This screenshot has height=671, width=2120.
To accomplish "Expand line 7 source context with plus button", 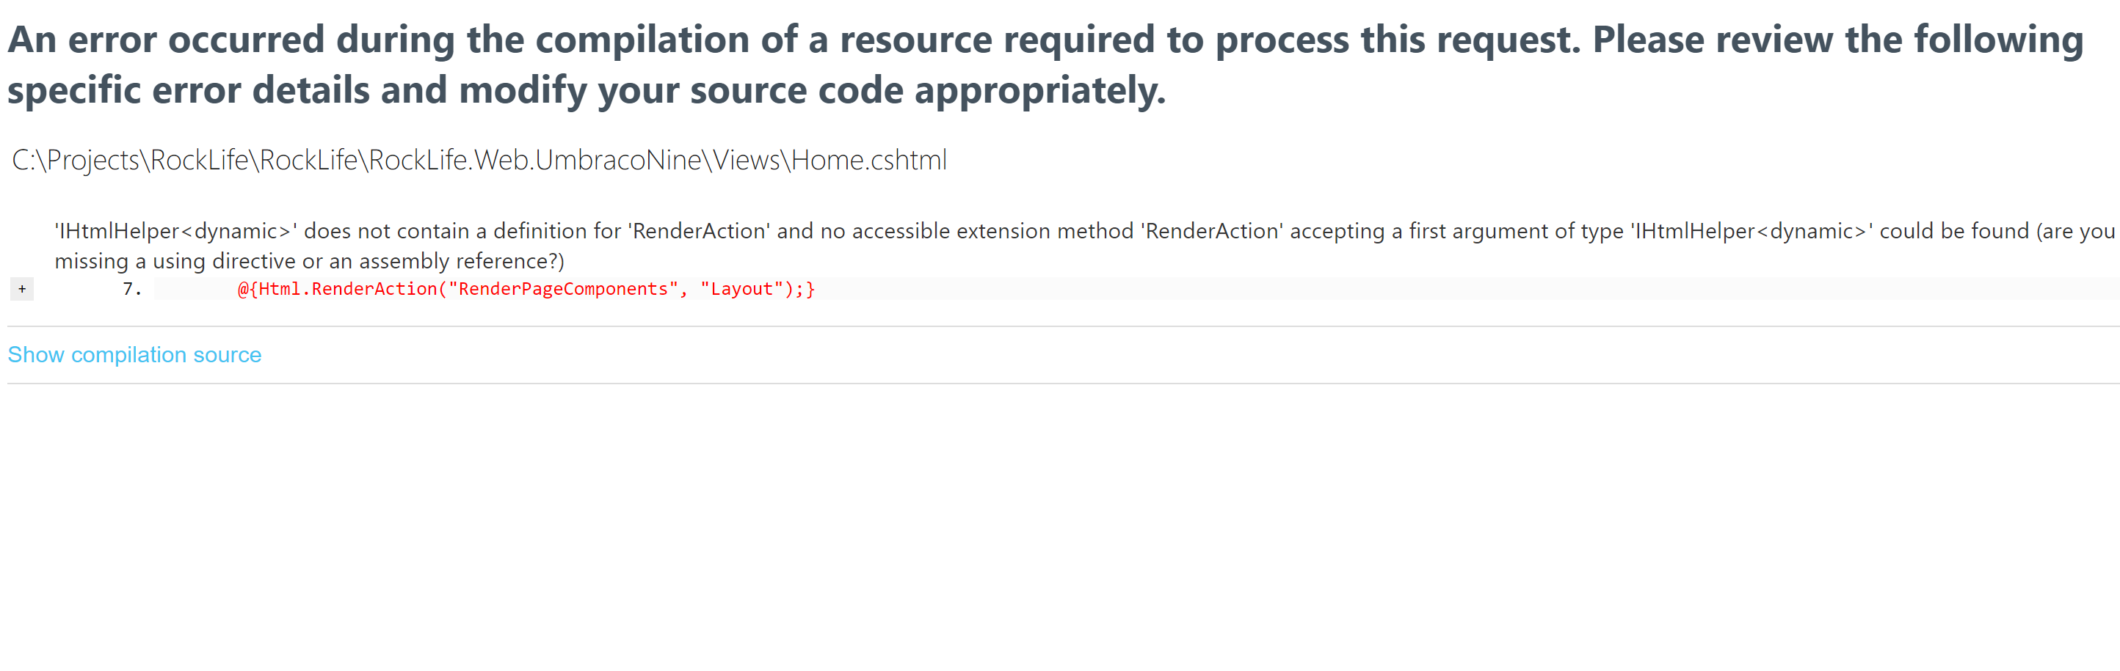I will 22,289.
